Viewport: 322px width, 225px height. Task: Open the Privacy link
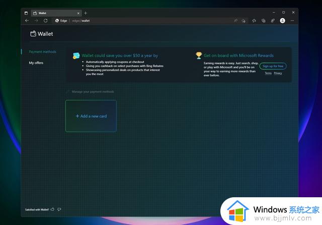pyautogui.click(x=278, y=73)
